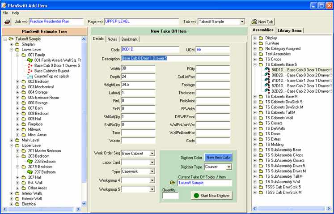Switch to the Bookmark tab
The width and height of the screenshot is (334, 214).
coord(129,39)
